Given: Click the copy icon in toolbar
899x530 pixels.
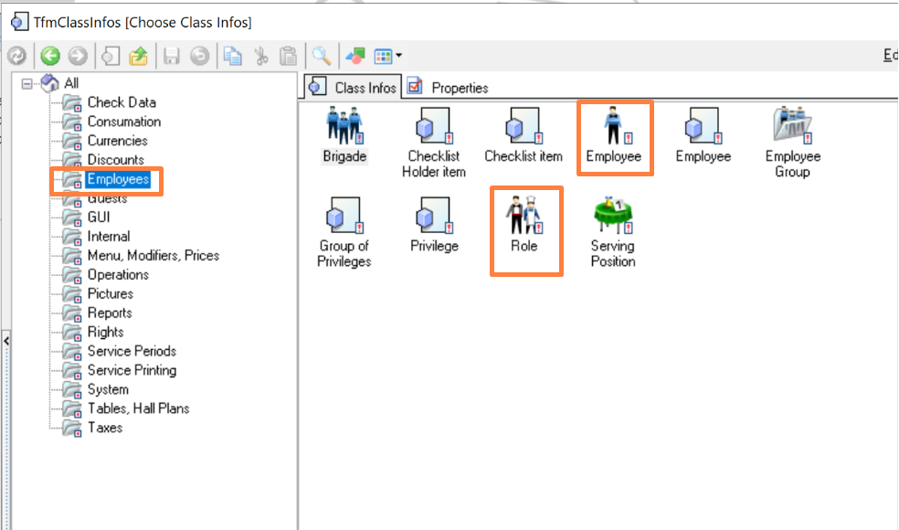Looking at the screenshot, I should [x=233, y=56].
